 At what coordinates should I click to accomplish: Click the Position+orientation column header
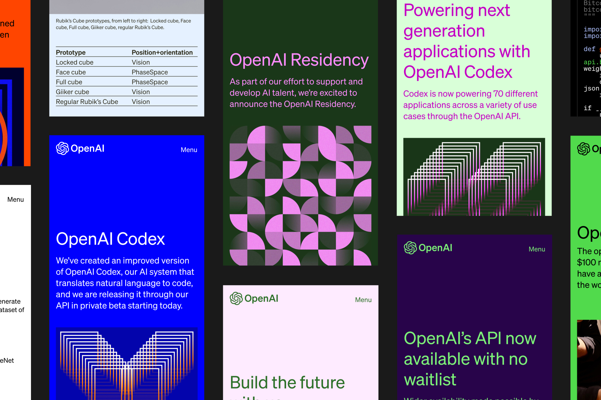click(x=162, y=52)
